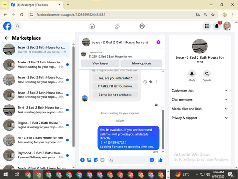Show hidden system tray icons
This screenshot has width=238, height=179.
197,174
